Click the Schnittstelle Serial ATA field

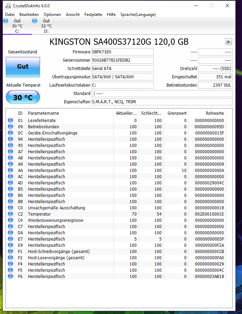click(123, 69)
